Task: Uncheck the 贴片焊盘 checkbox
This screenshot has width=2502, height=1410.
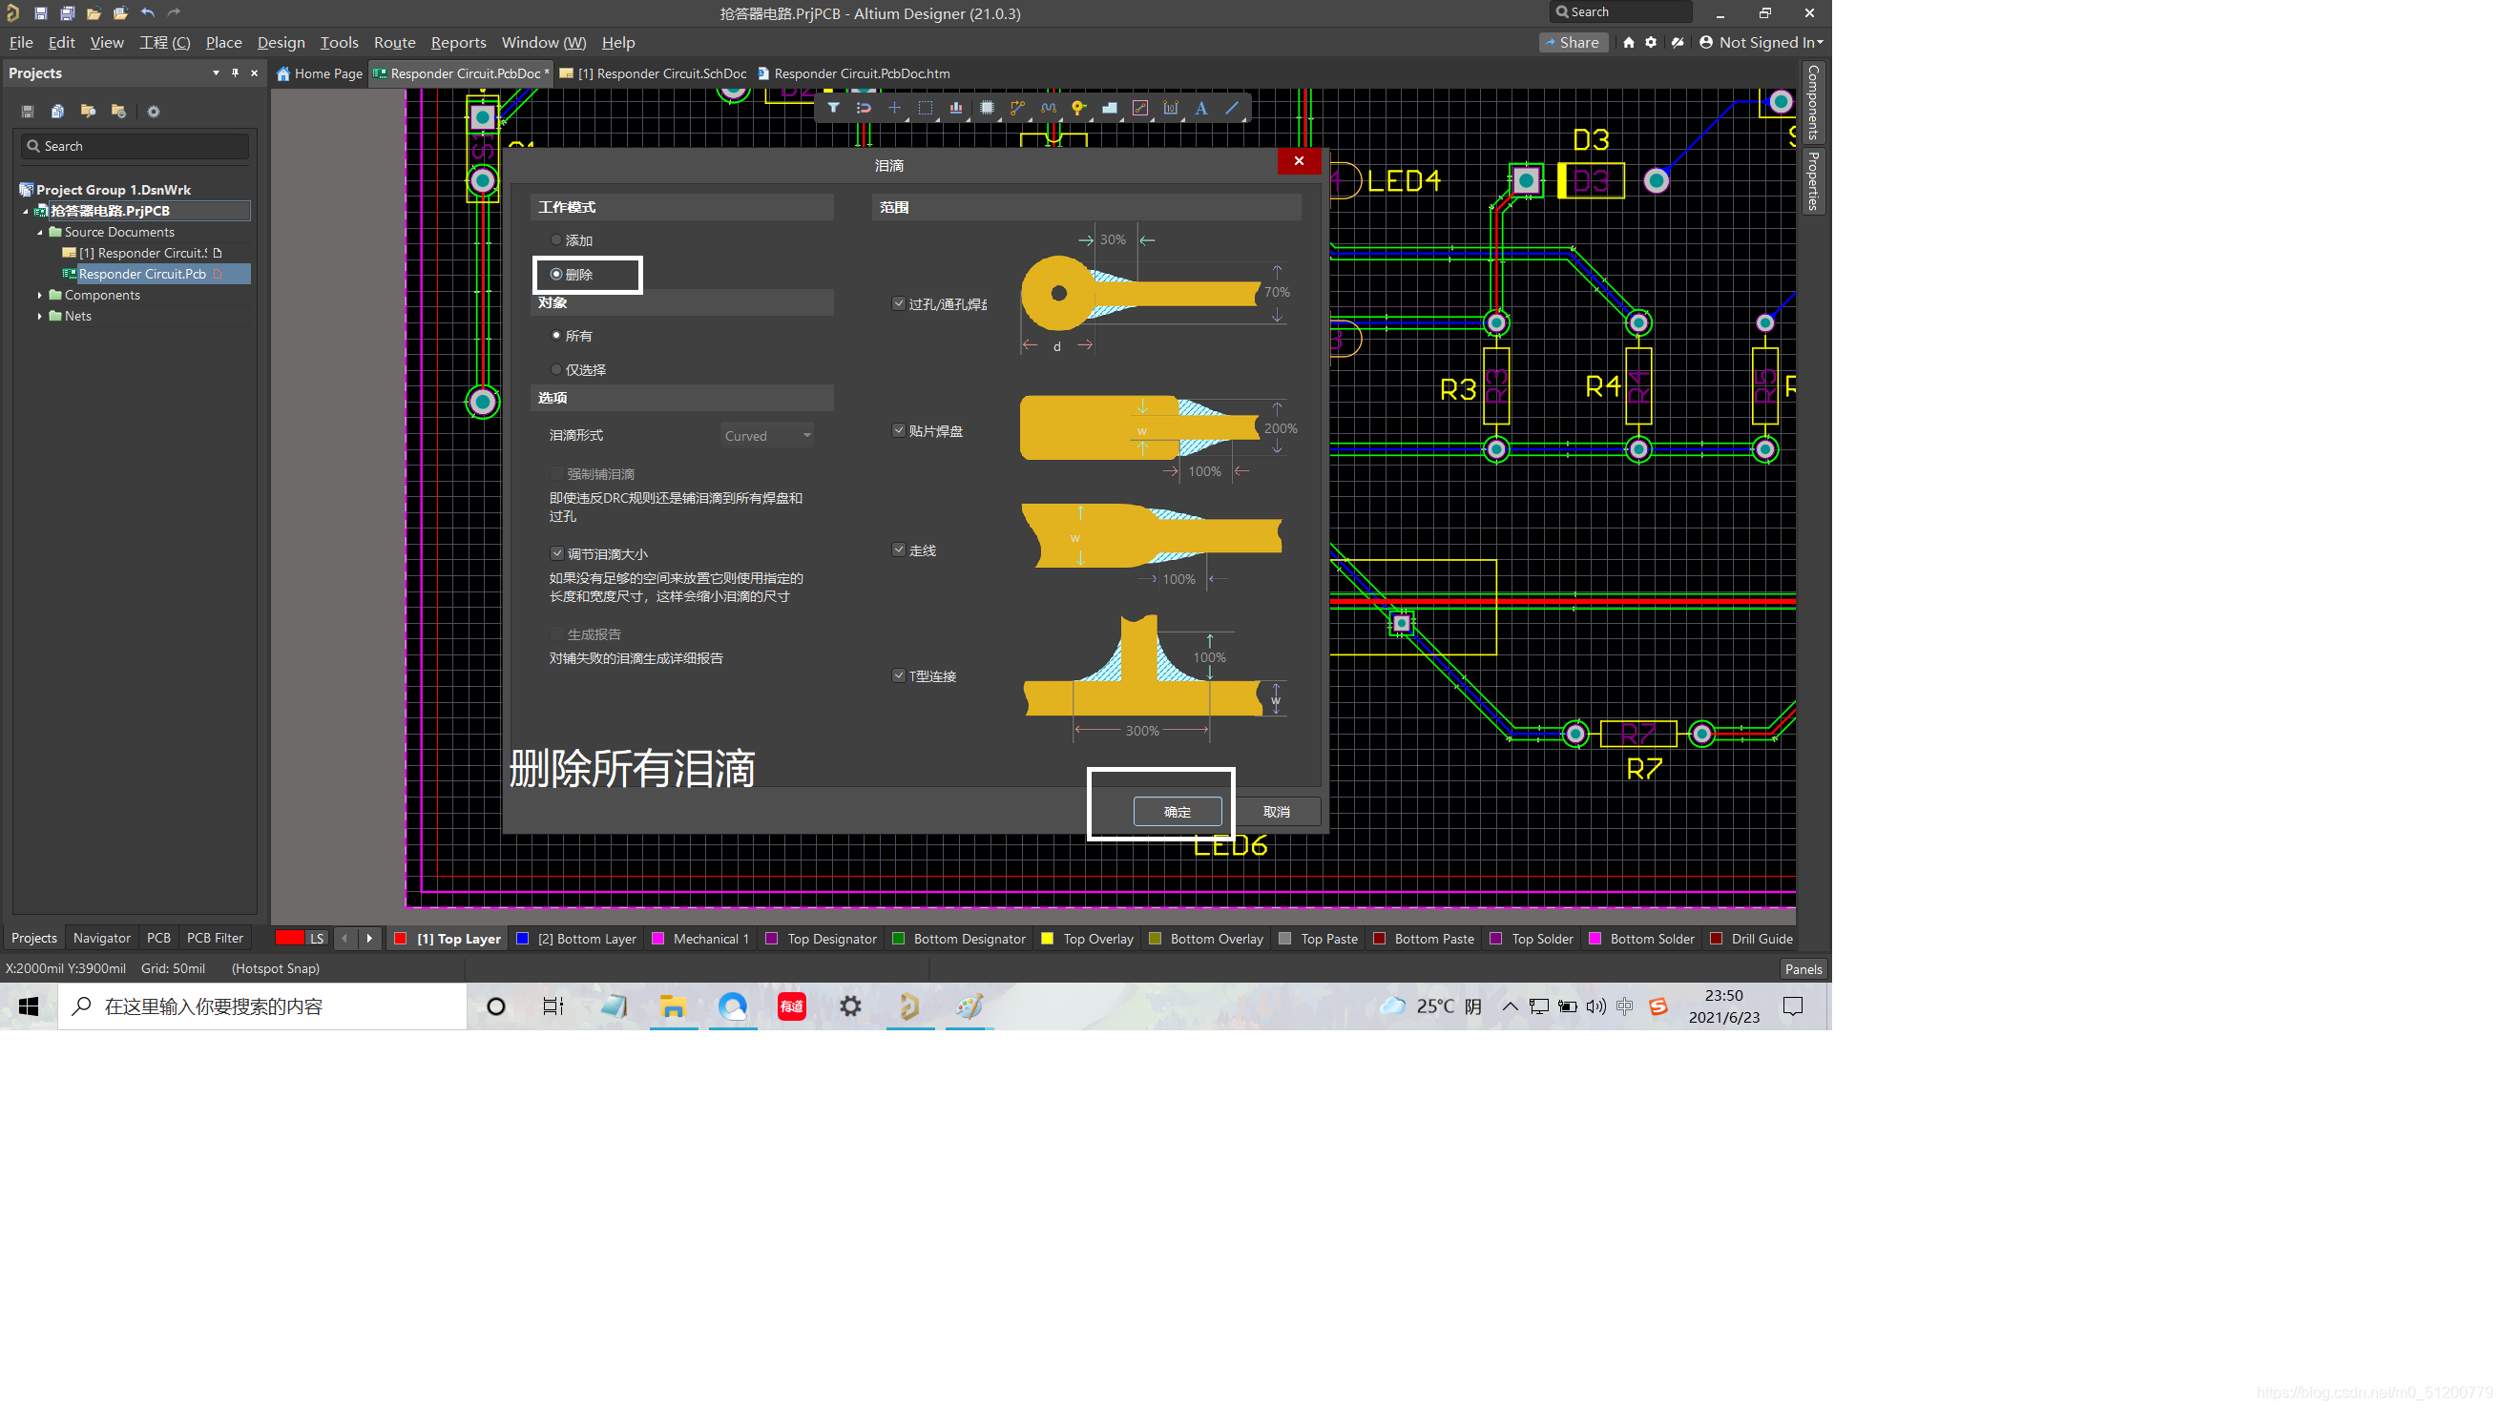Action: tap(899, 430)
